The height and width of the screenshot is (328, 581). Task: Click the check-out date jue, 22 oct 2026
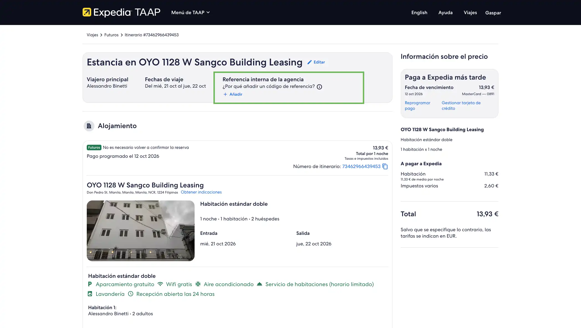tap(314, 244)
